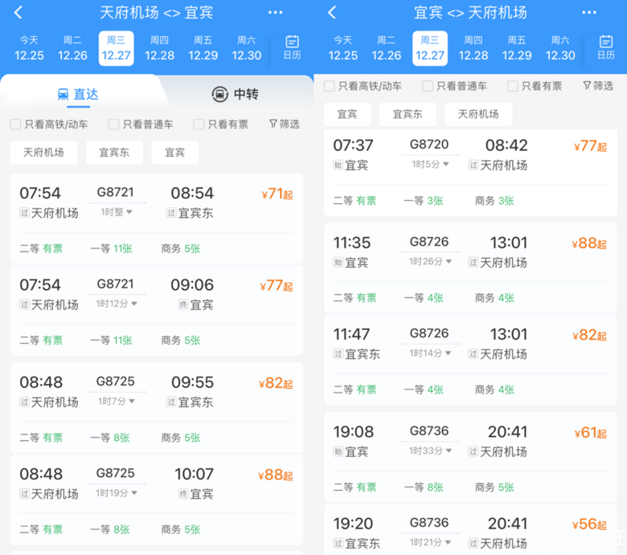Expand stops for G8721 1时12分

click(117, 304)
